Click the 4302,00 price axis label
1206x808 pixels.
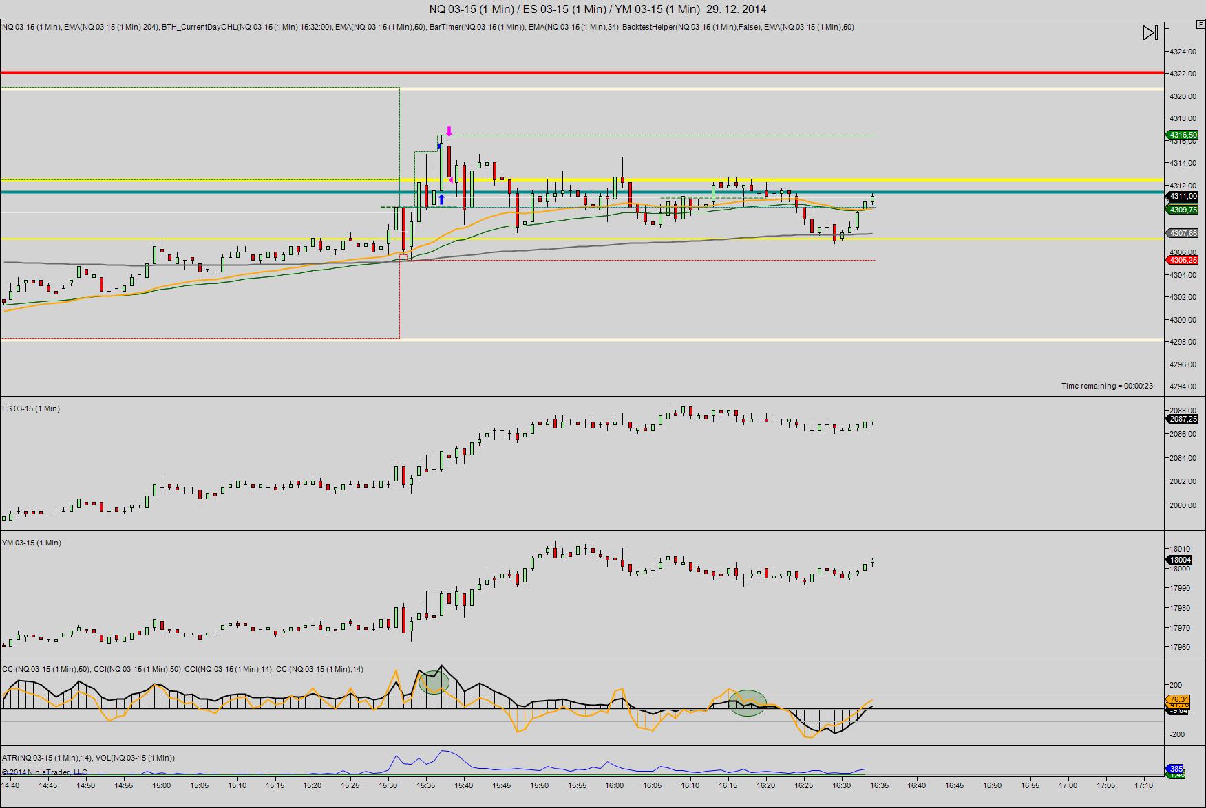tap(1183, 297)
